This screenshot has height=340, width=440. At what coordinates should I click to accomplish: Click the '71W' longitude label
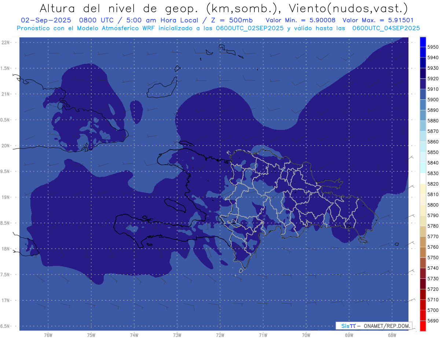pos(263,335)
